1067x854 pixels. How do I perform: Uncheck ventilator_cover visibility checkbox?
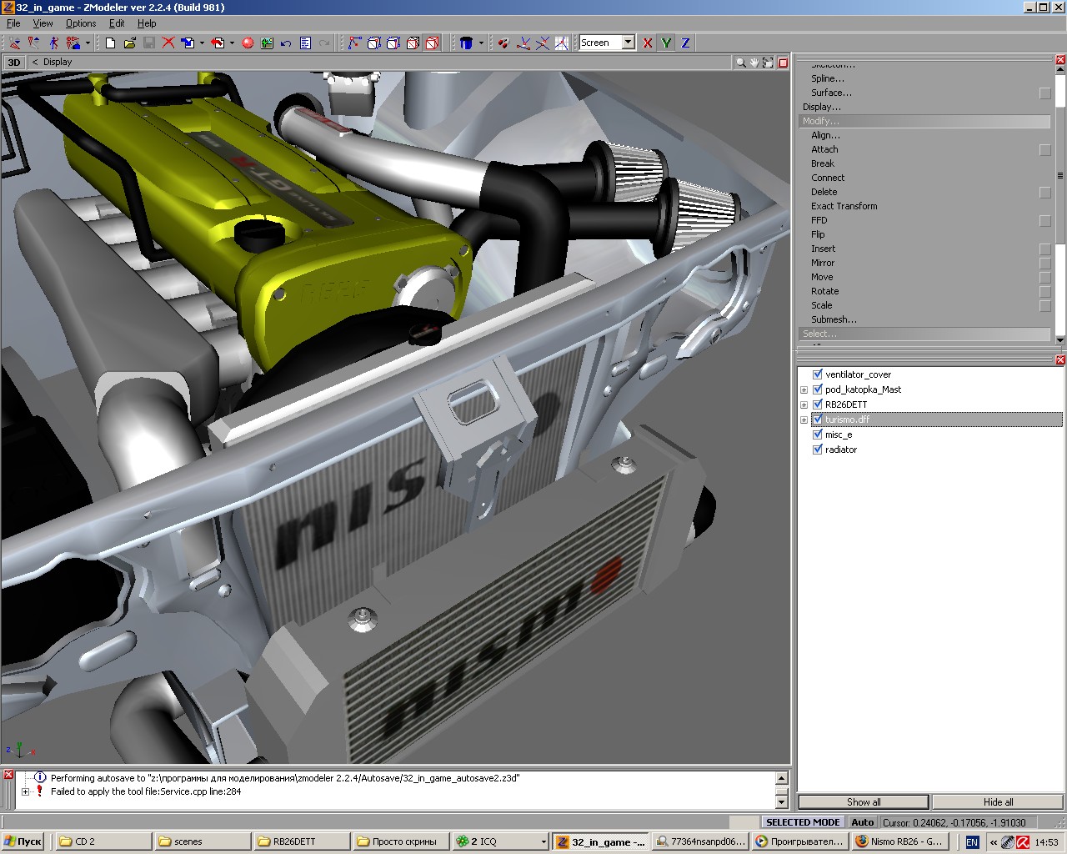point(818,374)
